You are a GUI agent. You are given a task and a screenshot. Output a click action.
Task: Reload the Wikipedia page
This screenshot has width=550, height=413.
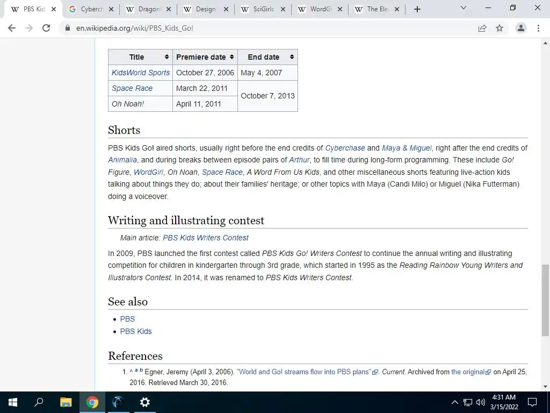[46, 28]
